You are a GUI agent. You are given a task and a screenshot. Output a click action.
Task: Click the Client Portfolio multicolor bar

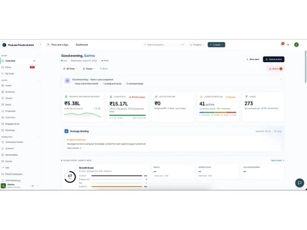click(x=218, y=112)
